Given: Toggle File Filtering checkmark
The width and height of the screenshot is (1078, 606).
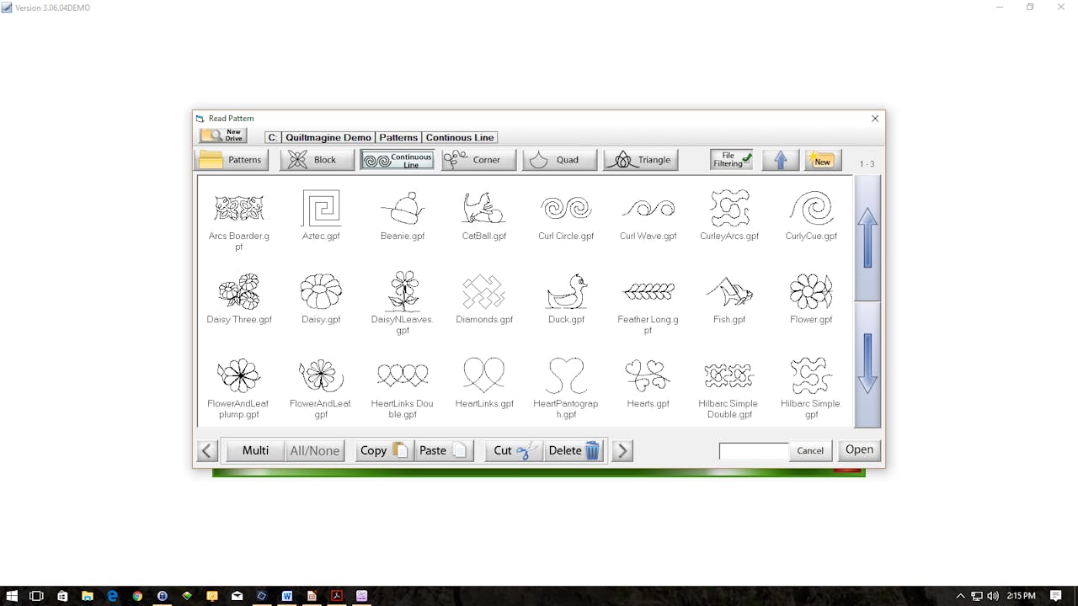Looking at the screenshot, I should [731, 160].
